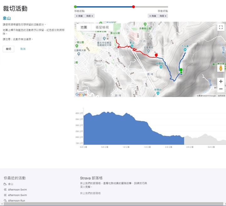Open the first Afternoon Swim activity
Image resolution: width=226 pixels, height=206 pixels.
18,190
